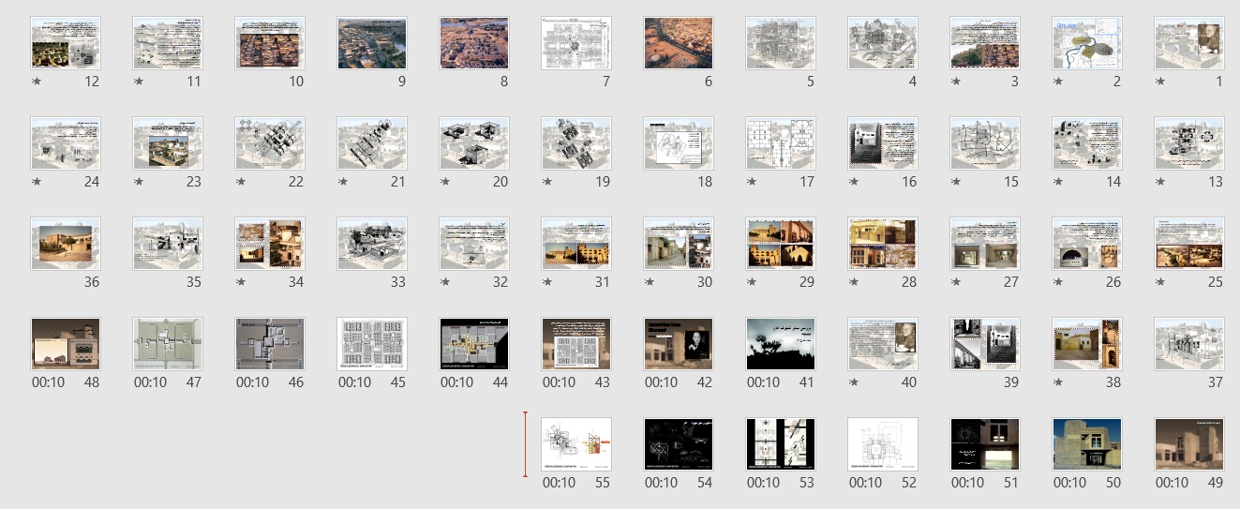The image size is (1240, 509).
Task: Select slide 6 desert aerial photo thumbnail
Action: click(679, 43)
